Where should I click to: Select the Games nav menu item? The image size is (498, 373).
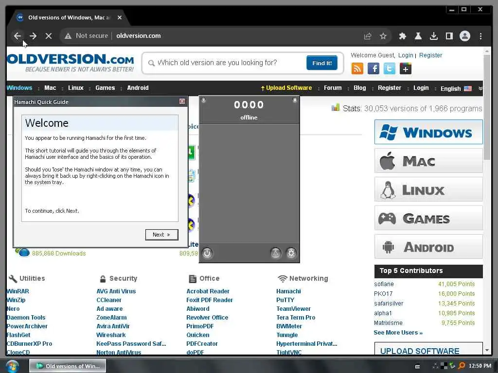(105, 88)
